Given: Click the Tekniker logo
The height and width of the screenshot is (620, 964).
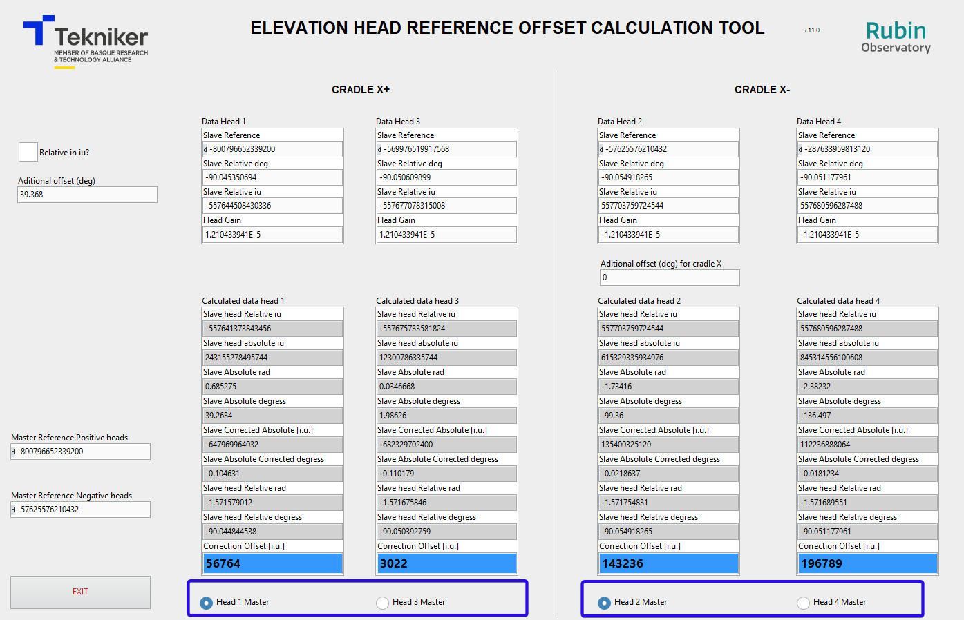Looking at the screenshot, I should pyautogui.click(x=86, y=41).
